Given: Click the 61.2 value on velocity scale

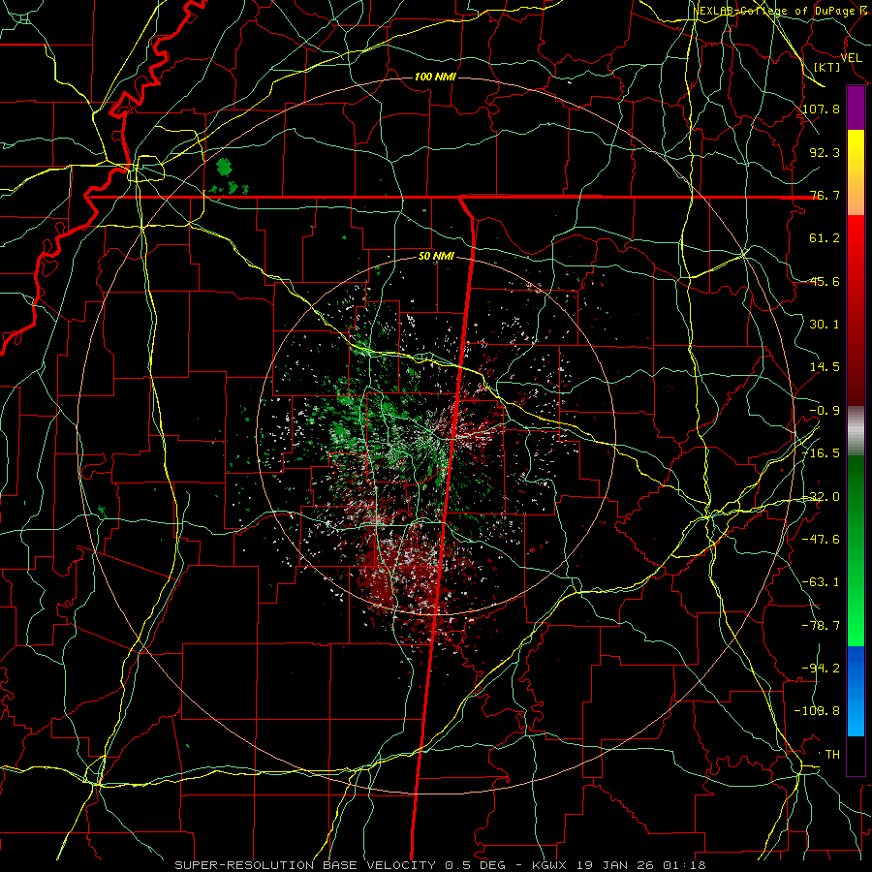Looking at the screenshot, I should tap(825, 238).
